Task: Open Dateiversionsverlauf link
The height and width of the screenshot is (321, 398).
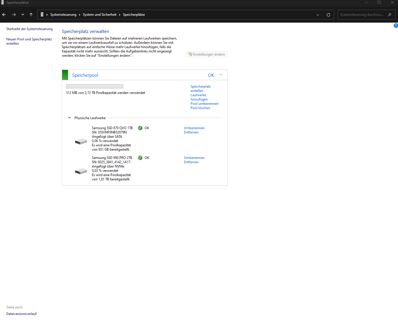Action: point(21,314)
